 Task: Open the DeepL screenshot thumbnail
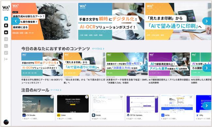click(x=108, y=104)
